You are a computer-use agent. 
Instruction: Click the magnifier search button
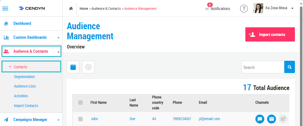click(289, 67)
